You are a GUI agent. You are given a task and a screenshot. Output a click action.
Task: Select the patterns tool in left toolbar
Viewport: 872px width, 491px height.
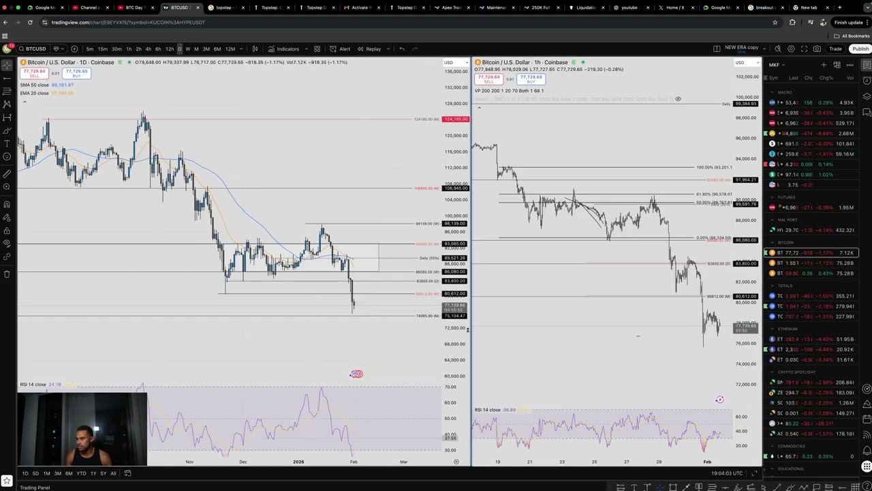click(7, 104)
